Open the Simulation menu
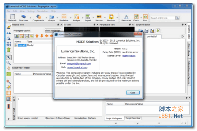The height and width of the screenshot is (131, 197). [43, 11]
